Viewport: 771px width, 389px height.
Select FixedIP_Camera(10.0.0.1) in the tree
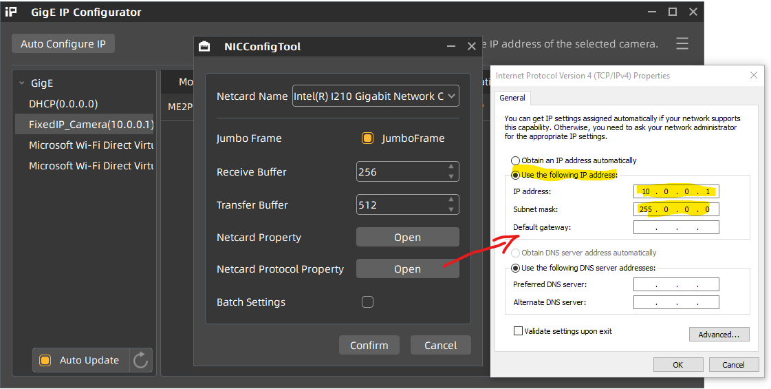click(x=91, y=125)
